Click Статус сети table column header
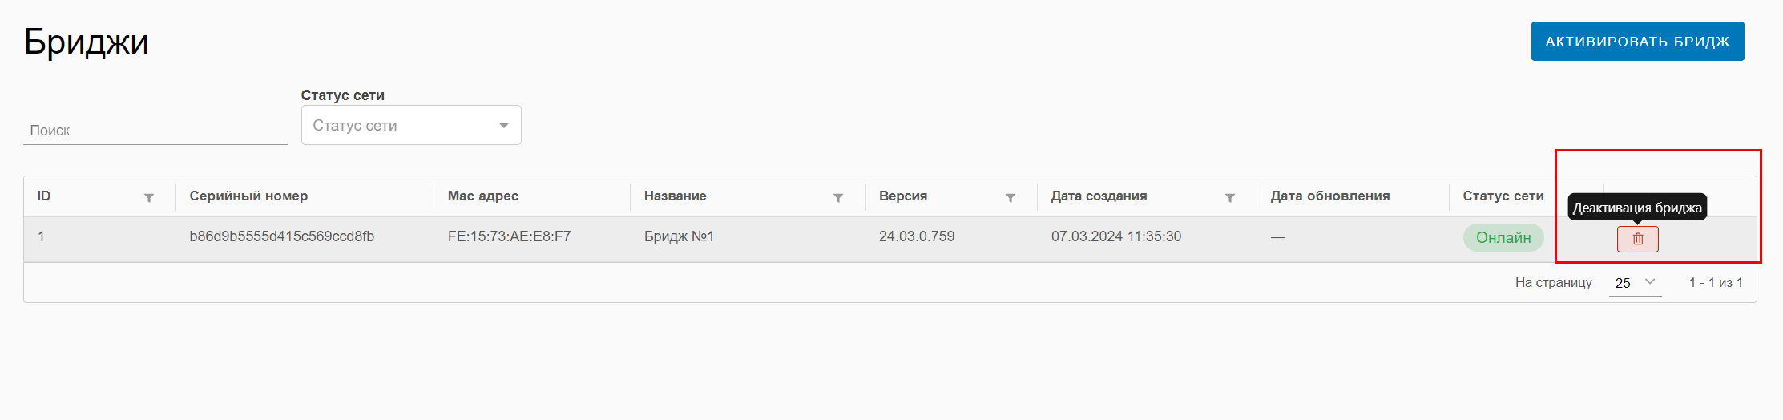The image size is (1783, 420). click(x=1503, y=196)
